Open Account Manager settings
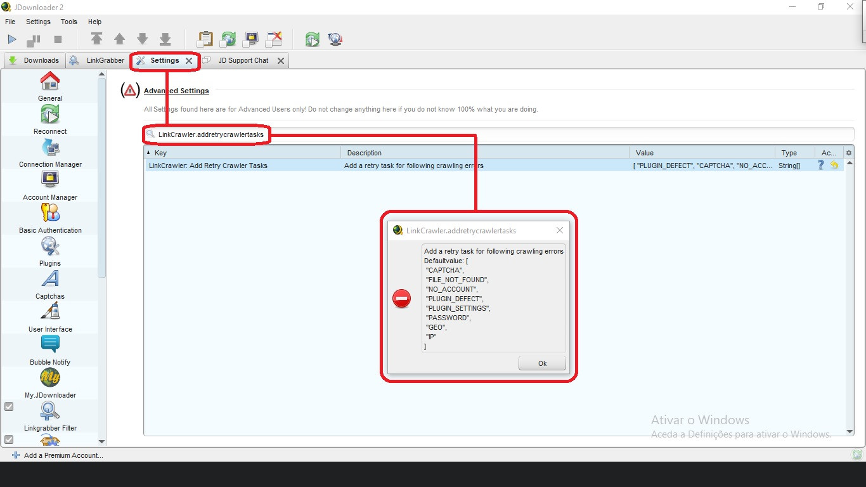 click(50, 185)
